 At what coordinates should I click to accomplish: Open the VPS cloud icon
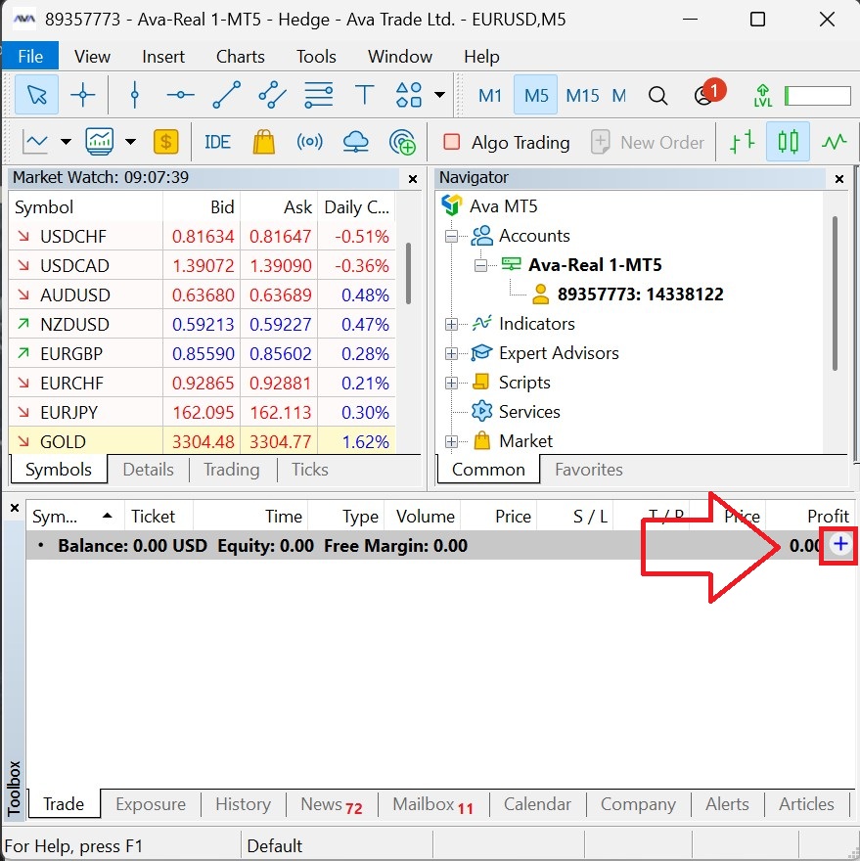[x=355, y=142]
